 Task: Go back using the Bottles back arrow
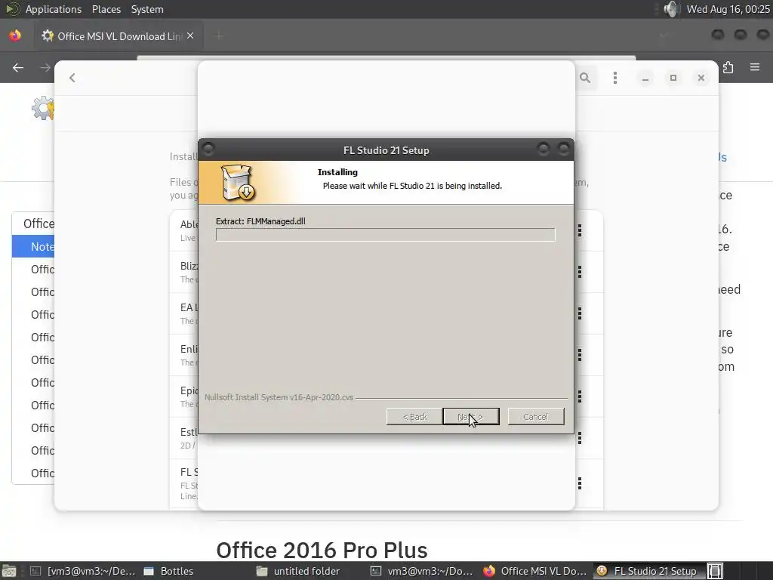coord(72,78)
